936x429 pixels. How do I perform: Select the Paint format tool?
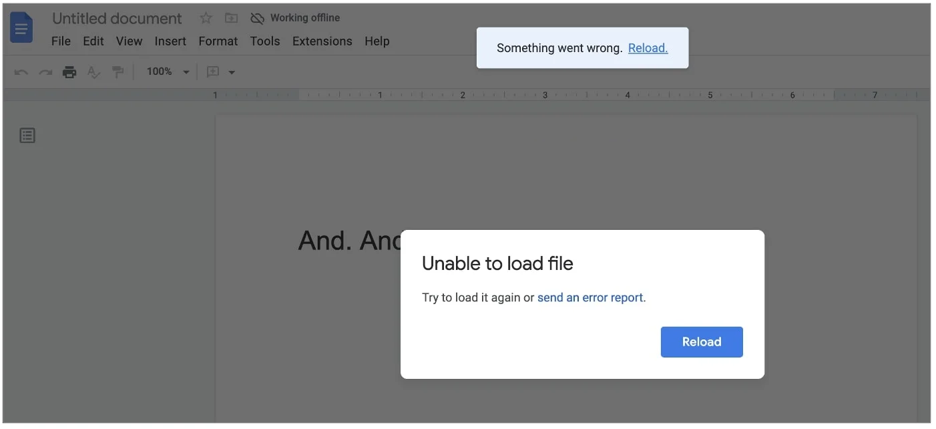coord(118,71)
